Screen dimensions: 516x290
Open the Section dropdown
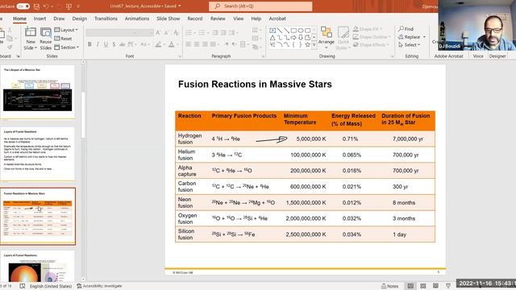[66, 48]
